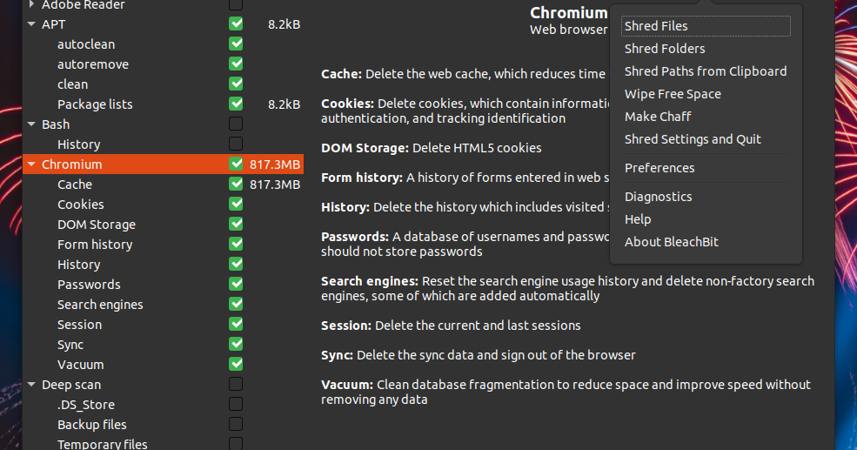Collapse the Bash tree node
This screenshot has width=857, height=450.
click(x=31, y=124)
